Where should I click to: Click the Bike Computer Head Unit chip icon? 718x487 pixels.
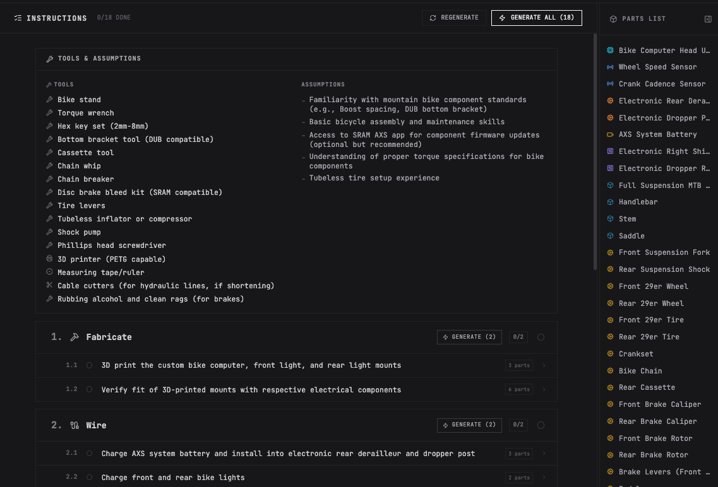click(x=610, y=50)
